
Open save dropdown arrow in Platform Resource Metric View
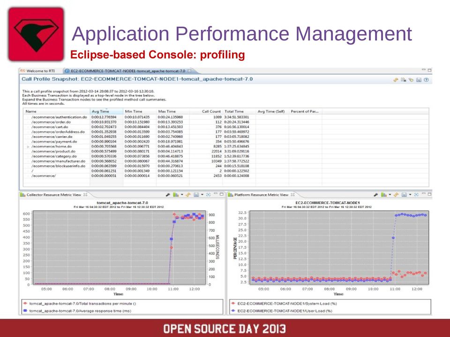[410, 195]
